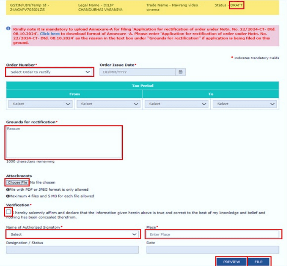The height and width of the screenshot is (266, 287).
Task: Click the blue info icon beside the red notice
Action: pyautogui.click(x=8, y=29)
